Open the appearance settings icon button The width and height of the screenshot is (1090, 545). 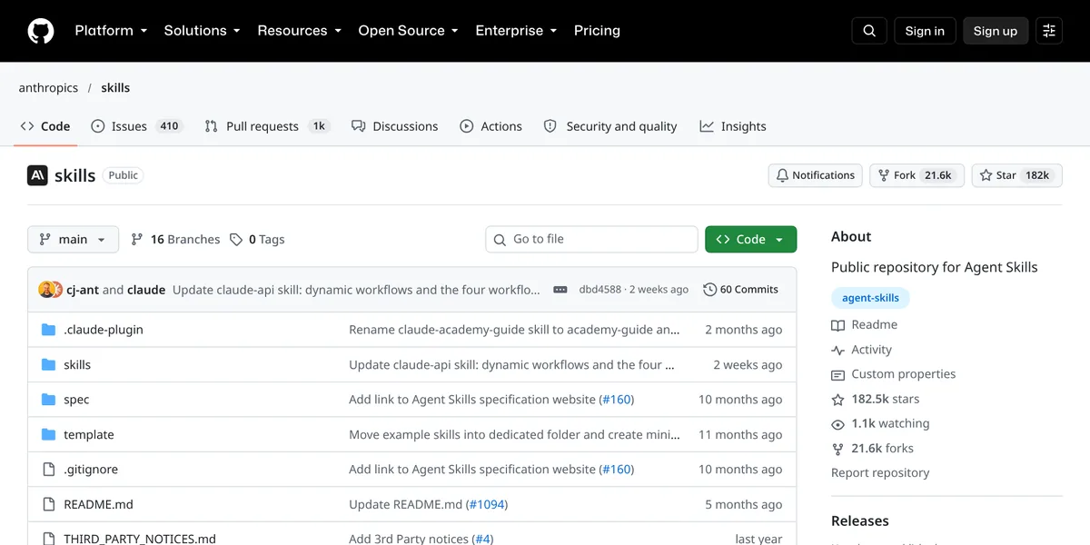(1049, 31)
